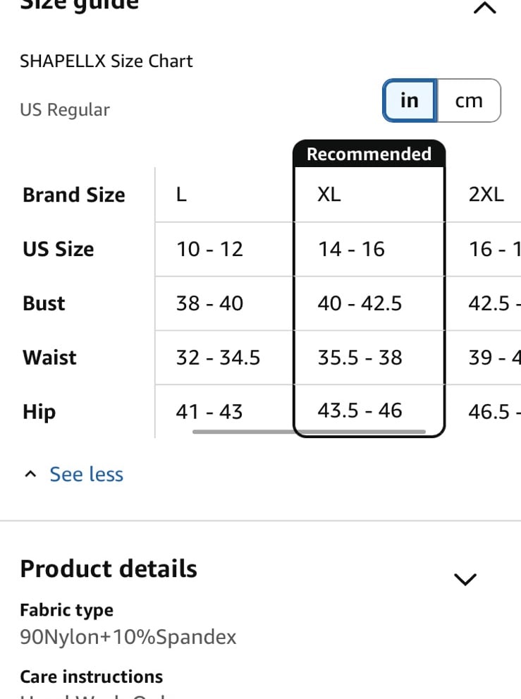
Task: Click the US Regular label
Action: pyautogui.click(x=65, y=109)
